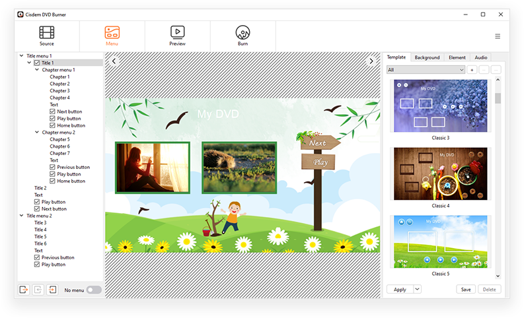The height and width of the screenshot is (318, 524).
Task: Uncheck Home button under Chapter menu 1
Action: [52, 125]
